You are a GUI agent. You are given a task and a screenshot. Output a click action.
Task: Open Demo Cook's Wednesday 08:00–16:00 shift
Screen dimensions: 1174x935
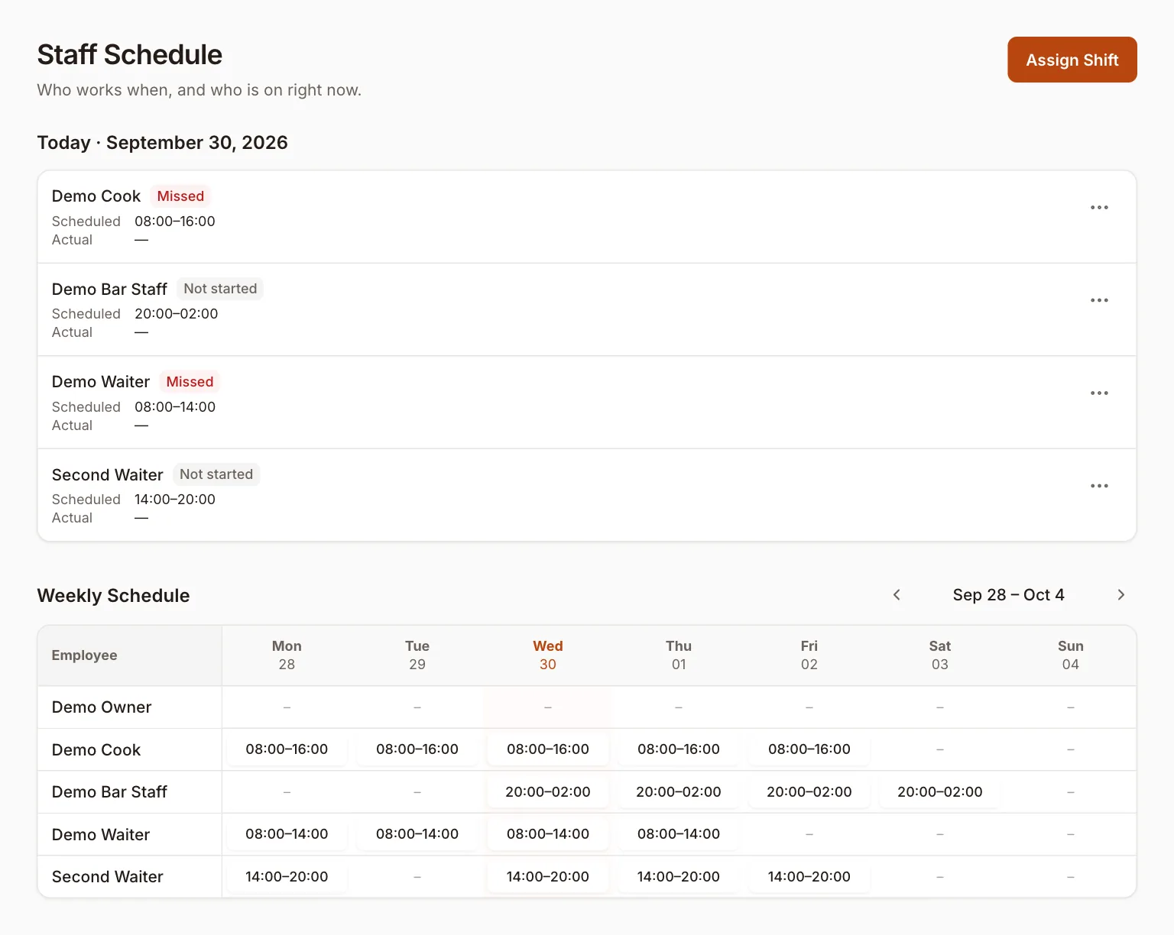[x=548, y=749]
